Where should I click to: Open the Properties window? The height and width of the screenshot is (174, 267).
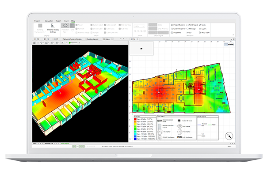(x=176, y=33)
